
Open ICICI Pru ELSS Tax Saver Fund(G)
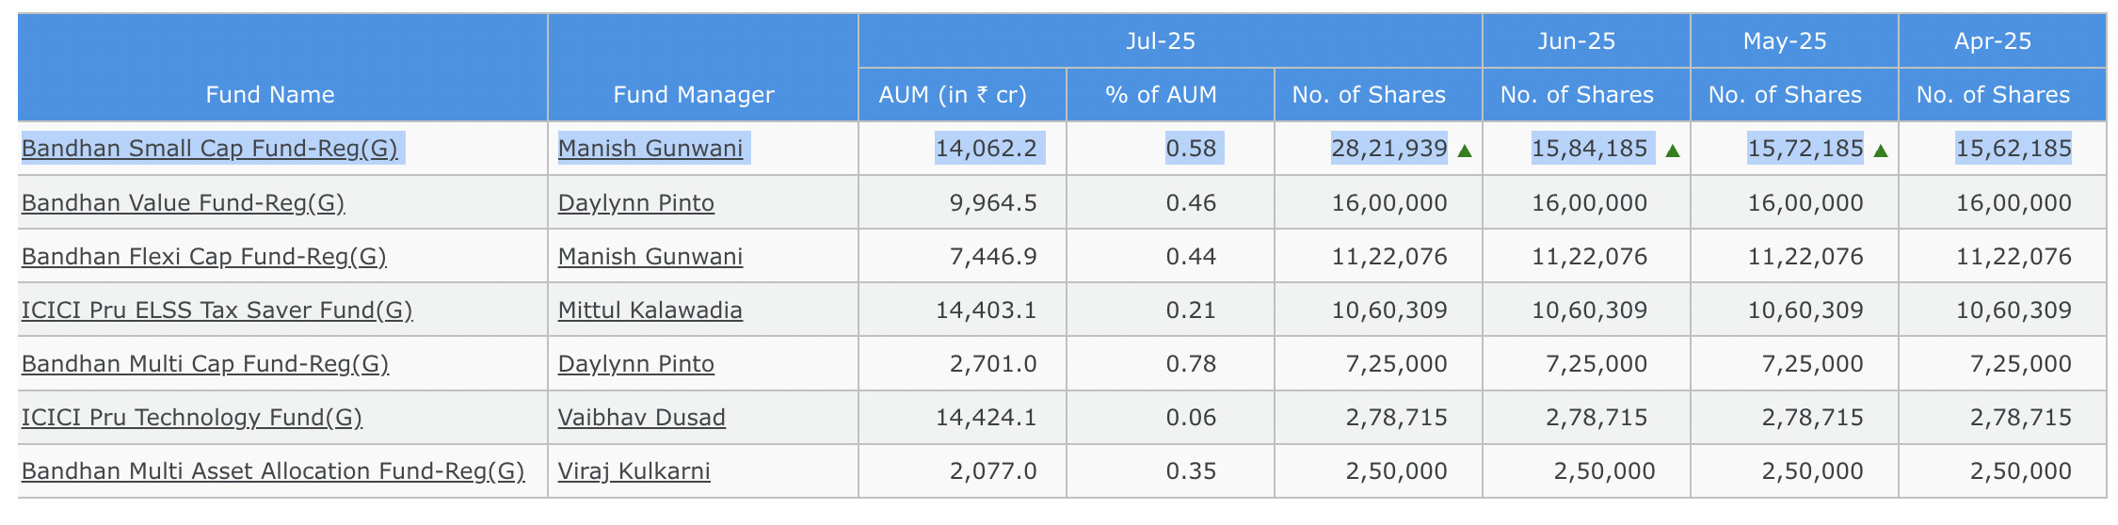(x=217, y=310)
